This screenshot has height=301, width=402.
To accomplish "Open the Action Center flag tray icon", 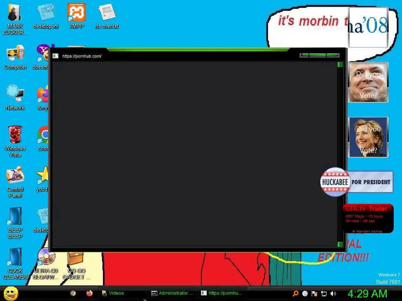I will (314, 293).
